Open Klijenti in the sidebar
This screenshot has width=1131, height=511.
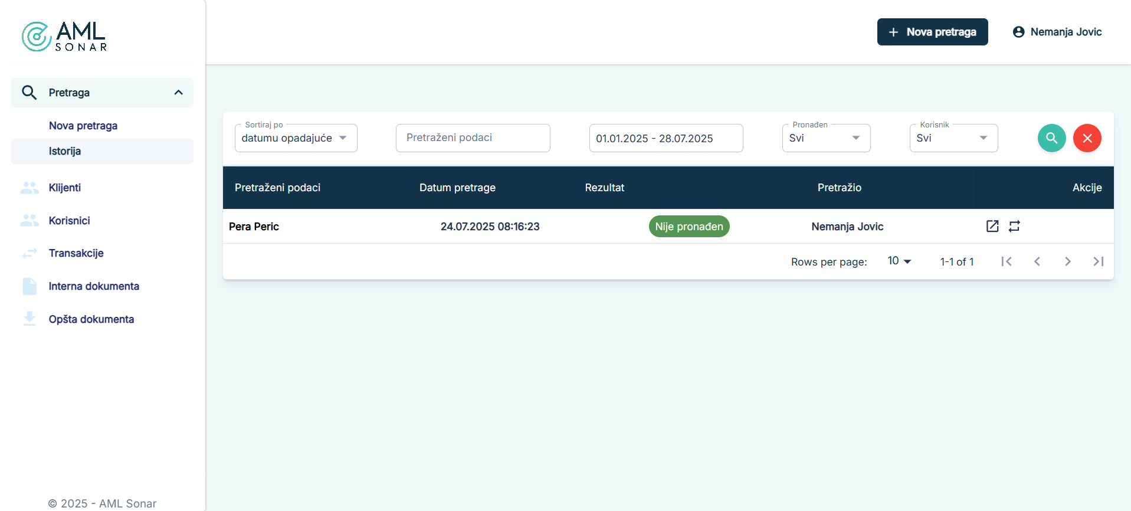(65, 188)
